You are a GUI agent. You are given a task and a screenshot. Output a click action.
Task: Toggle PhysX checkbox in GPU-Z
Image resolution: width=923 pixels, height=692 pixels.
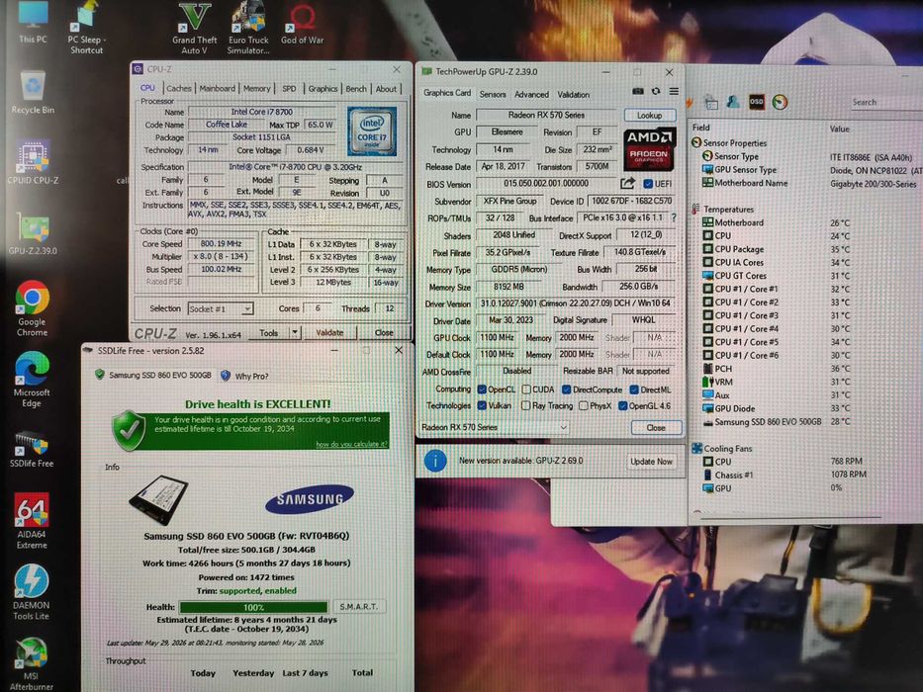(x=583, y=405)
